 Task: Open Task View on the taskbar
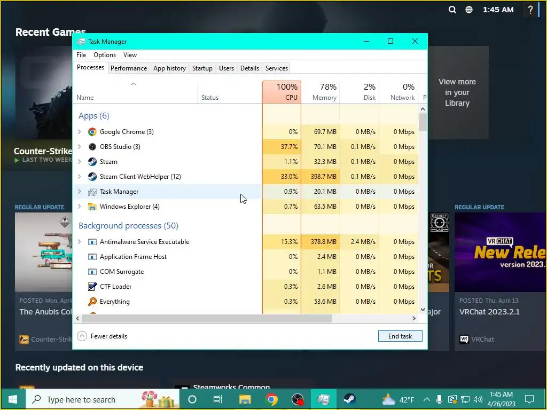(218, 399)
